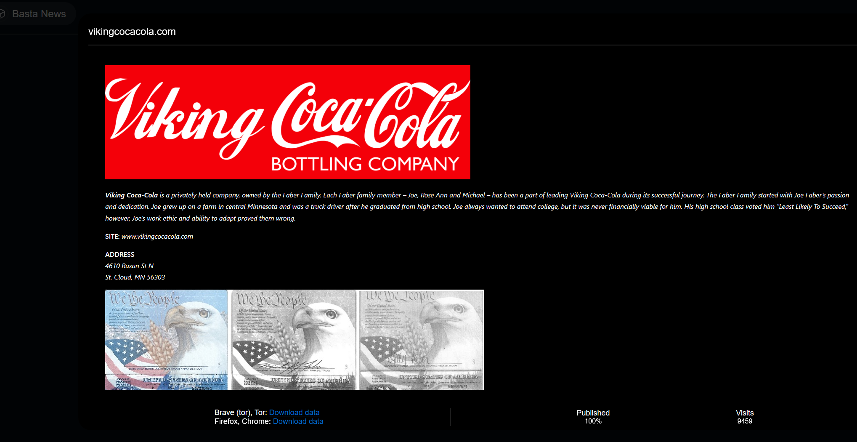Click the www.vikingcocacola.com site text
This screenshot has height=442, width=857.
(x=157, y=236)
